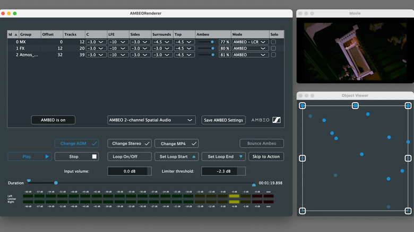Open Mode dropdown for MX group
This screenshot has width=414, height=232.
click(250, 42)
